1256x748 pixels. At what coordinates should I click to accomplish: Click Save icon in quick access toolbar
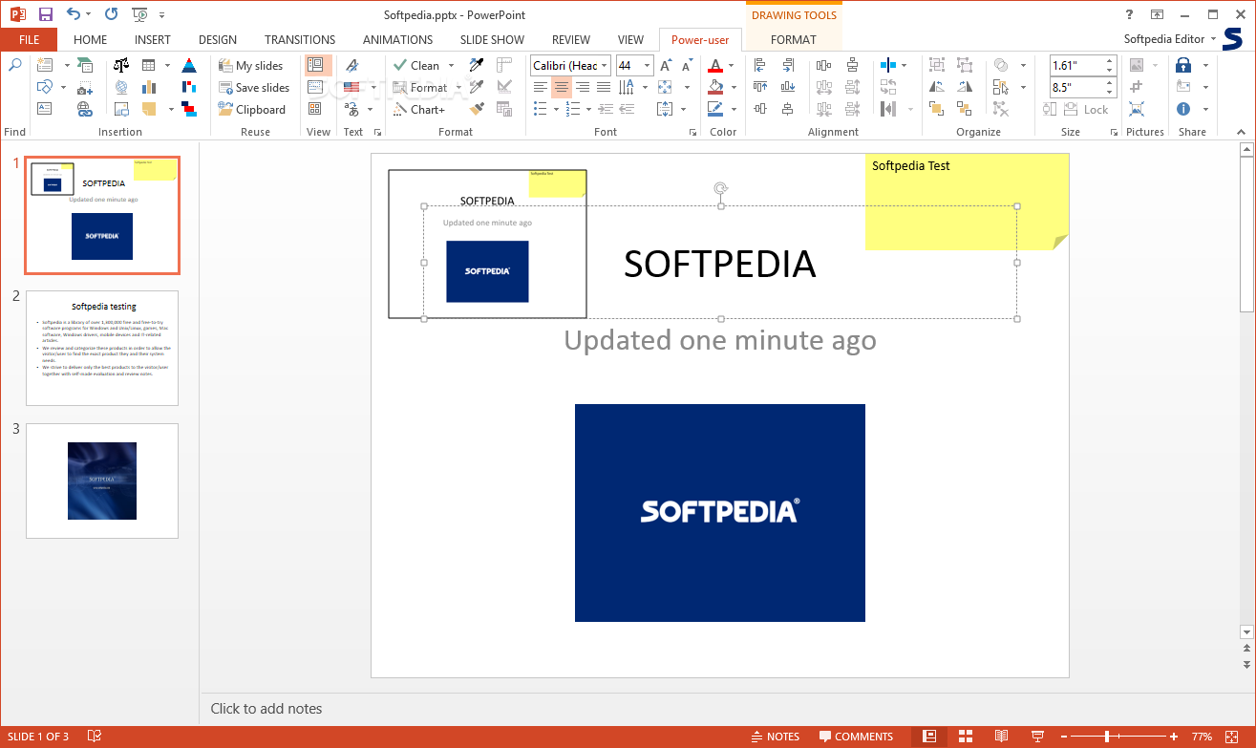[45, 14]
